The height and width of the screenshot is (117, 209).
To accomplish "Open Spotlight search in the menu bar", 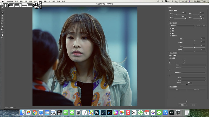I will click(183, 1).
